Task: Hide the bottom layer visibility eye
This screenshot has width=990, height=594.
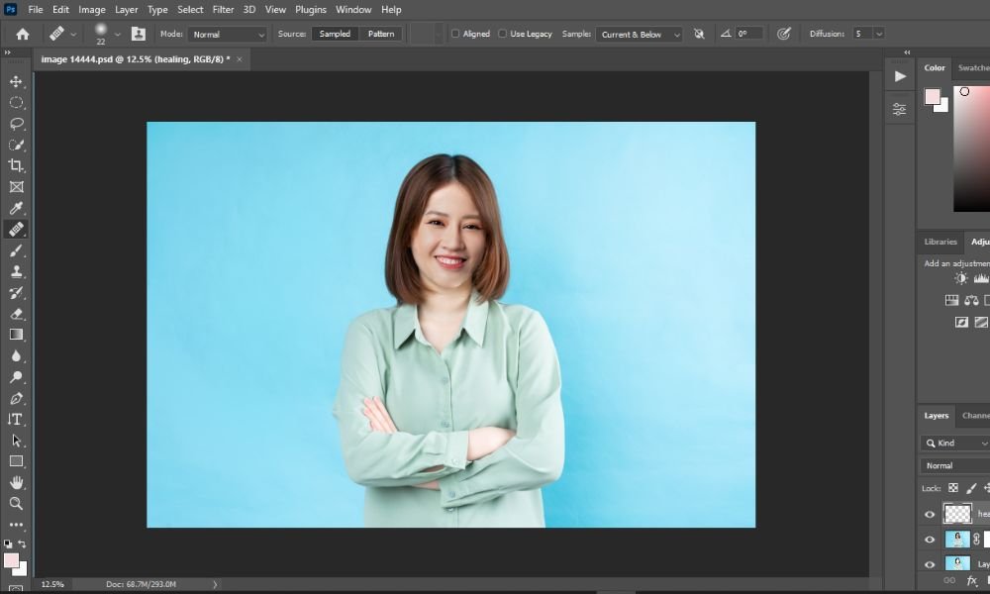Action: [x=930, y=564]
